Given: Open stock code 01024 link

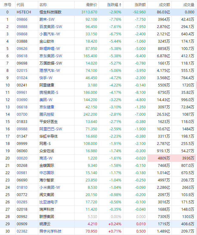Looking at the screenshot, I should pos(22,78).
